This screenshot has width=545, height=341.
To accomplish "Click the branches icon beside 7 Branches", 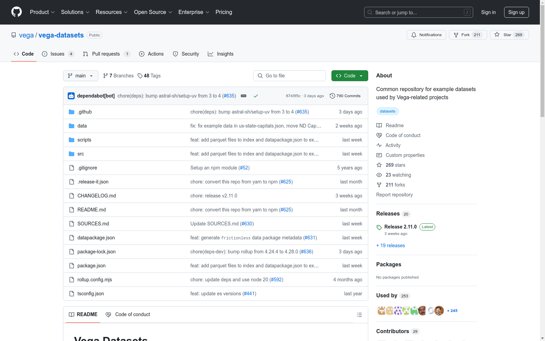I will point(106,76).
